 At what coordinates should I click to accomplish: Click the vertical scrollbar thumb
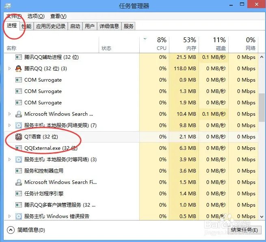[262, 107]
